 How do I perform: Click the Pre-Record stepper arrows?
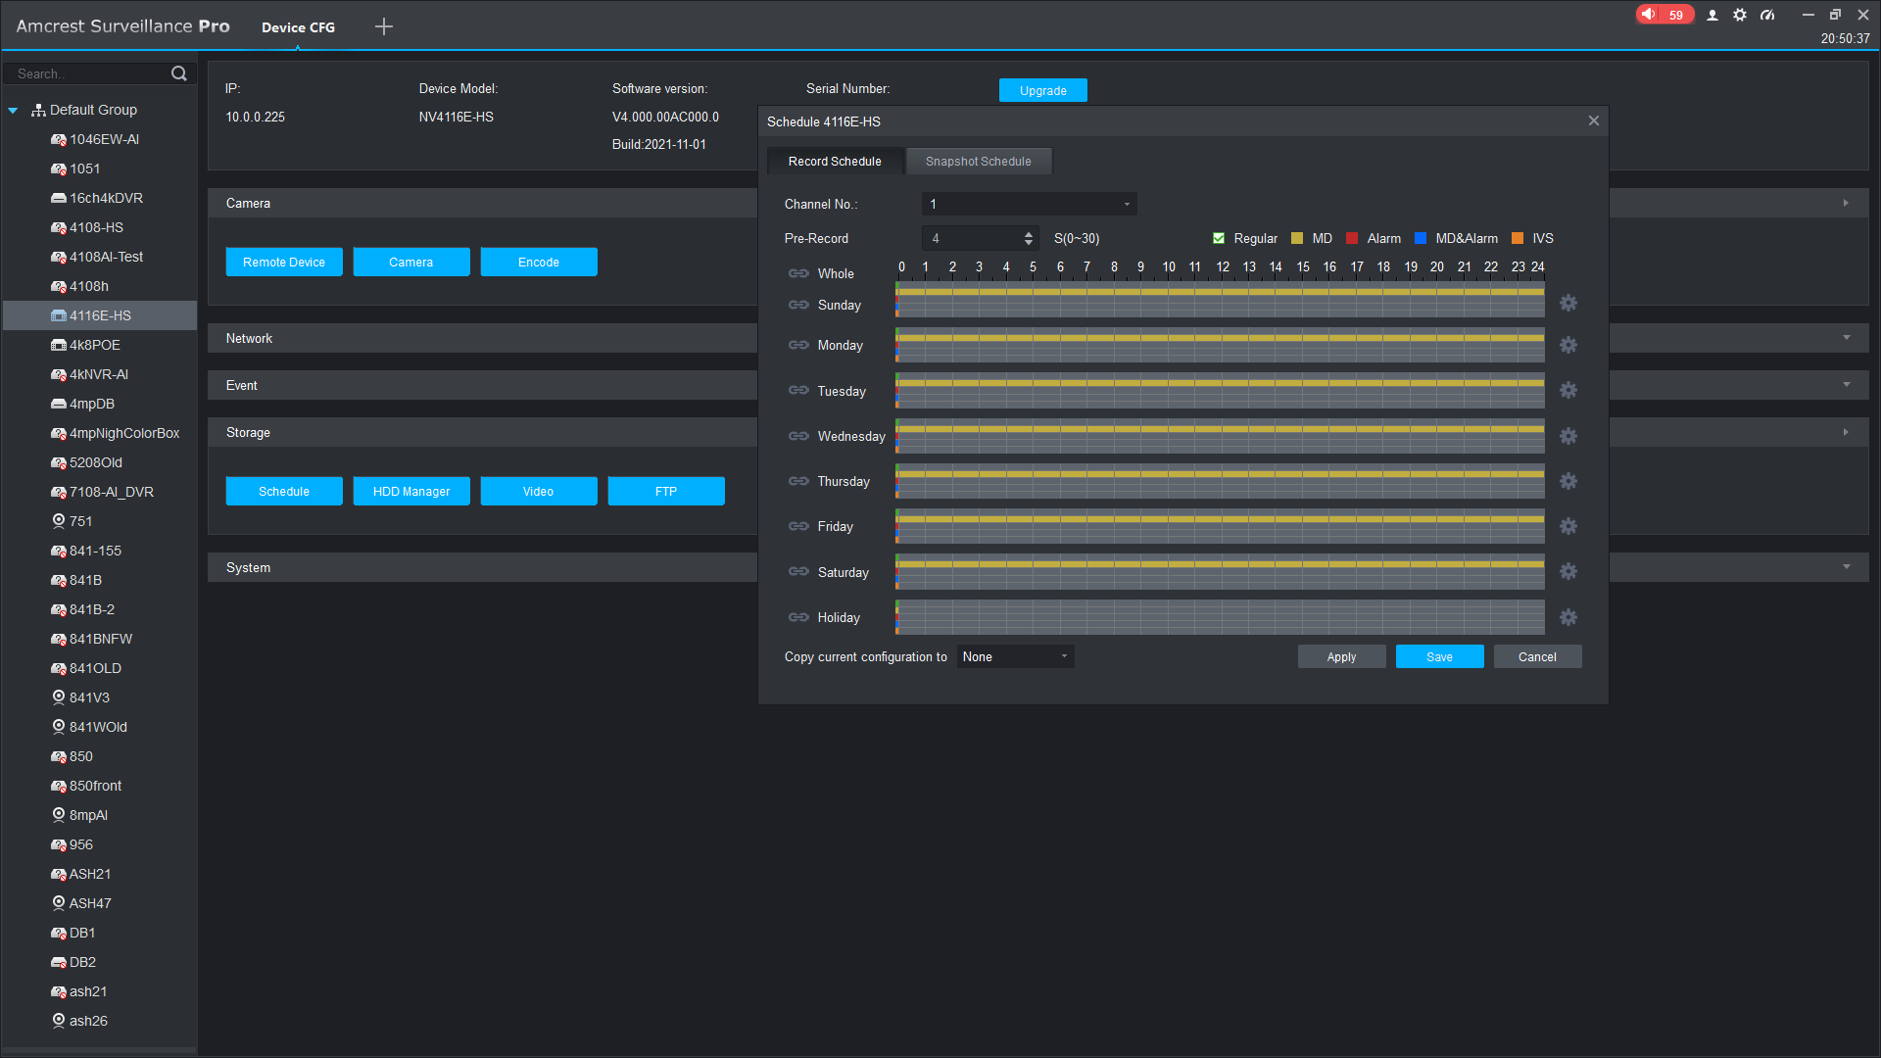tap(1029, 238)
